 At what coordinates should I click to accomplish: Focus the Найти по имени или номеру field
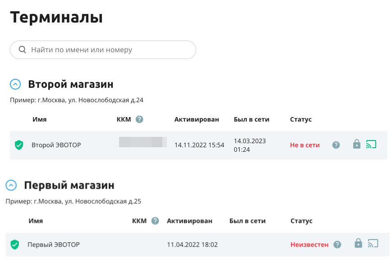click(103, 50)
